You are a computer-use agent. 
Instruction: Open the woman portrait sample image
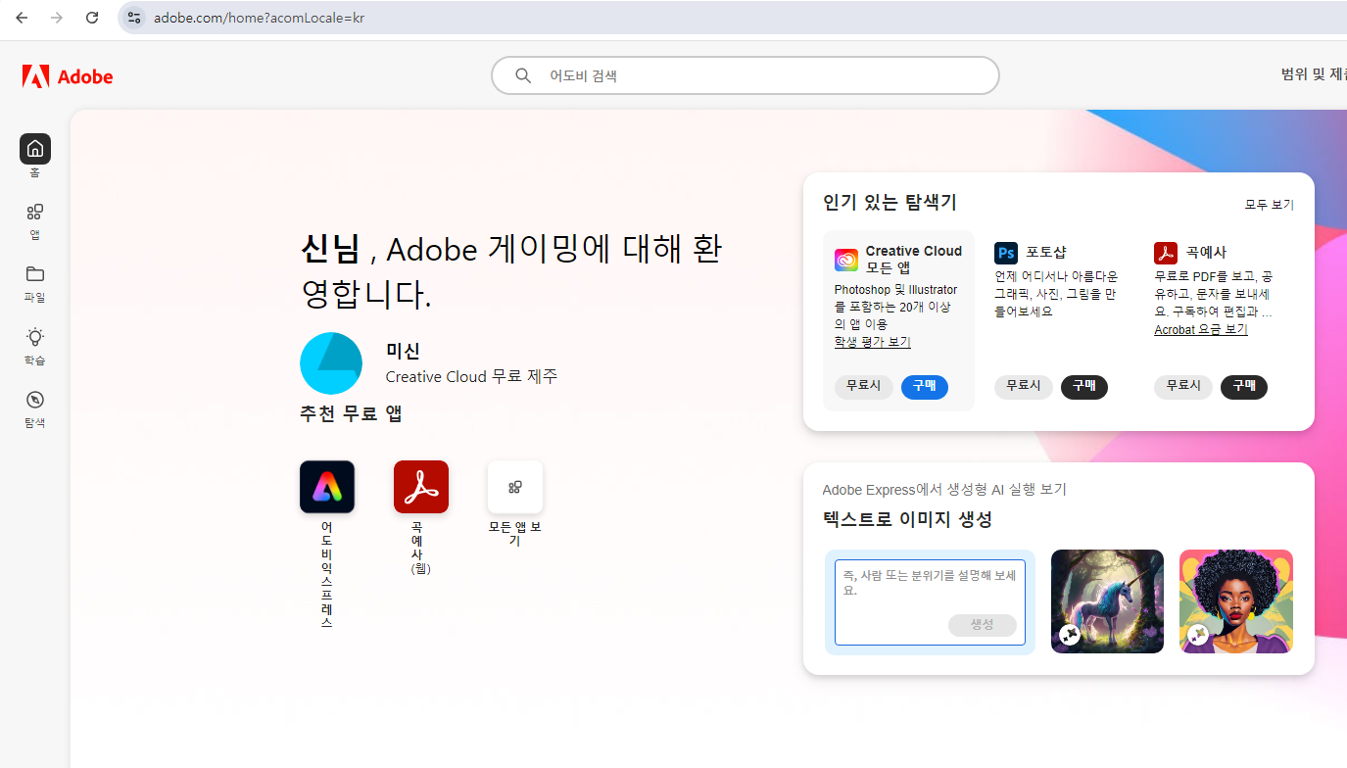tap(1236, 601)
